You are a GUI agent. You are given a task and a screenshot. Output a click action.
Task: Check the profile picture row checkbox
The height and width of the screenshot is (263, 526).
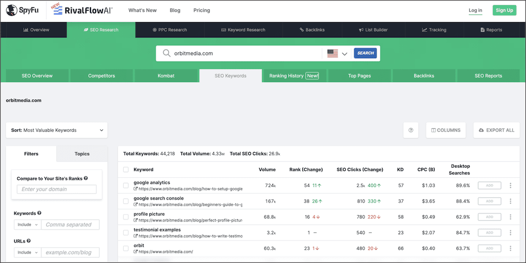(126, 217)
